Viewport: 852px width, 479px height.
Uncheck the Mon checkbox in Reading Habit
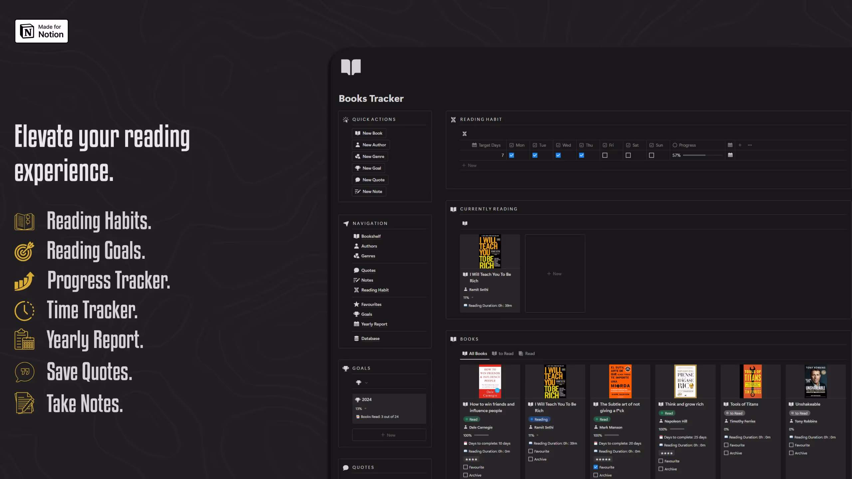pyautogui.click(x=512, y=155)
